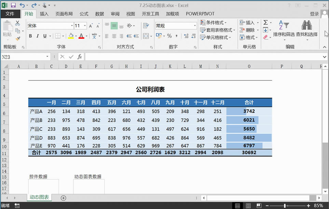Click 套用表格格式 (Format as Table)
This screenshot has width=329, height=209.
tap(219, 30)
